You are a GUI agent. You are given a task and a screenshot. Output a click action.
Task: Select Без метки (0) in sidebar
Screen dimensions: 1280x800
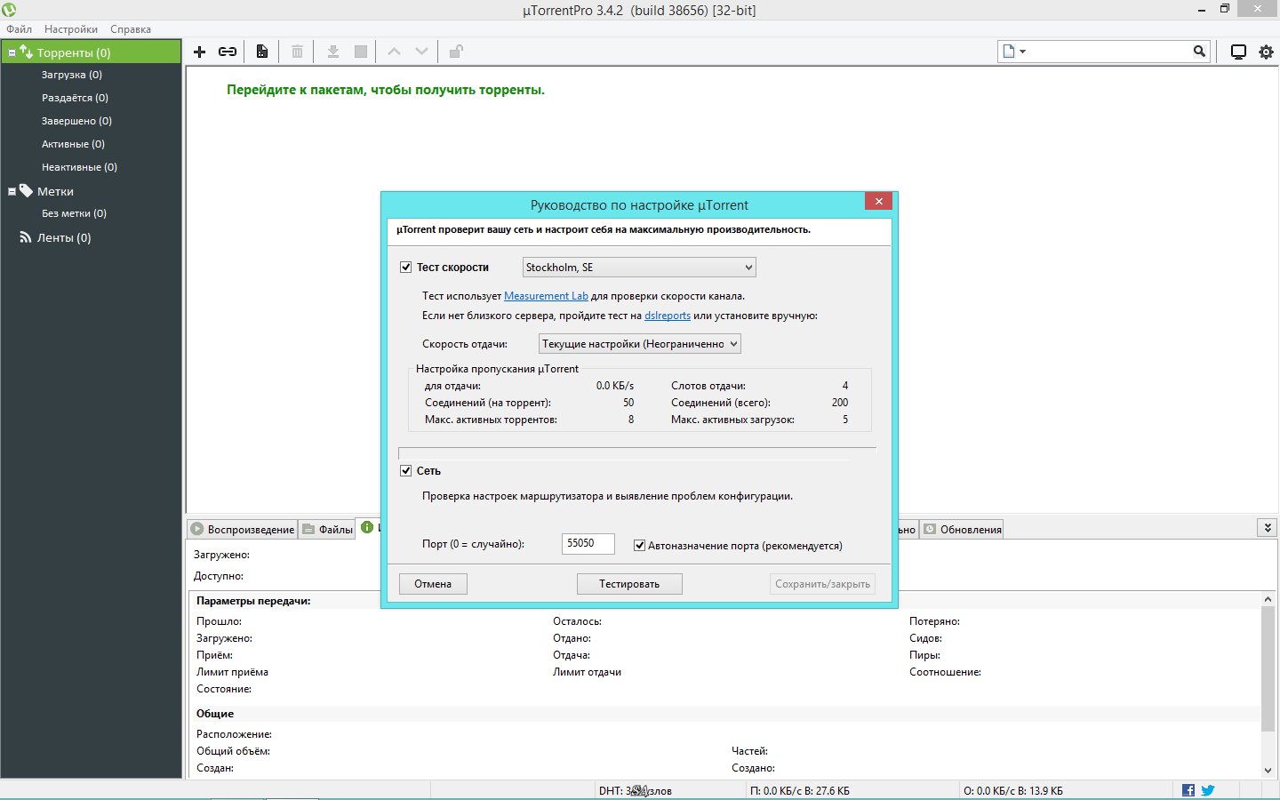[x=74, y=213]
